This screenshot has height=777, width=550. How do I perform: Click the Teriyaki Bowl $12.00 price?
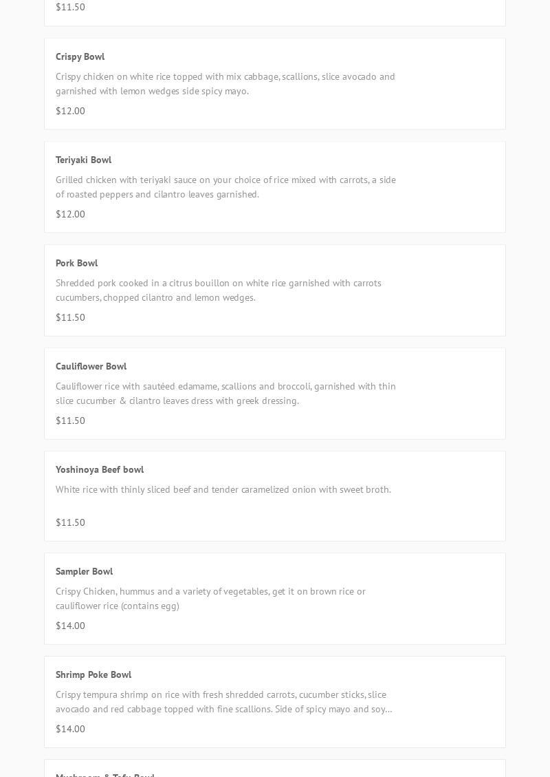[70, 214]
